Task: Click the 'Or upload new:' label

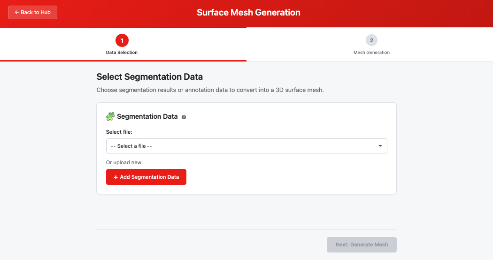Action: (x=124, y=162)
